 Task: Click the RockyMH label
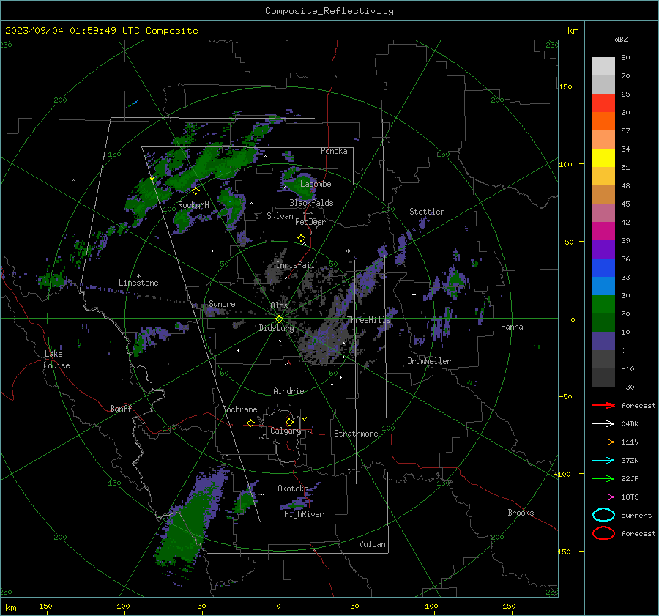[x=193, y=205]
